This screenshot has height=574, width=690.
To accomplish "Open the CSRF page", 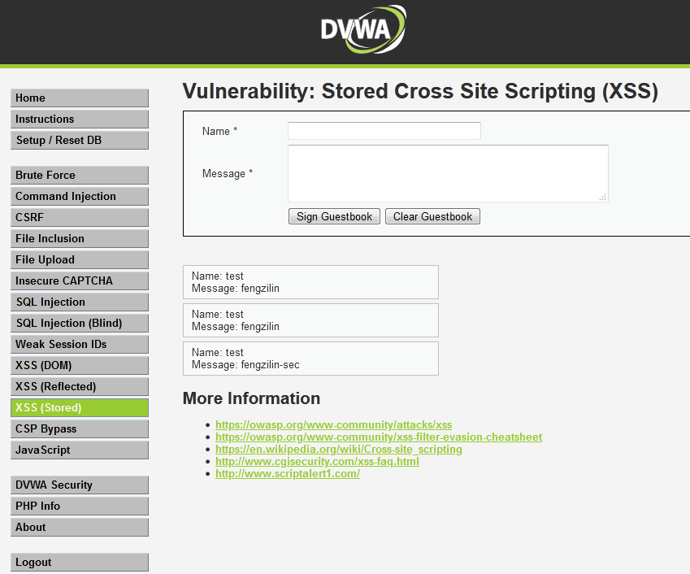I will point(80,217).
